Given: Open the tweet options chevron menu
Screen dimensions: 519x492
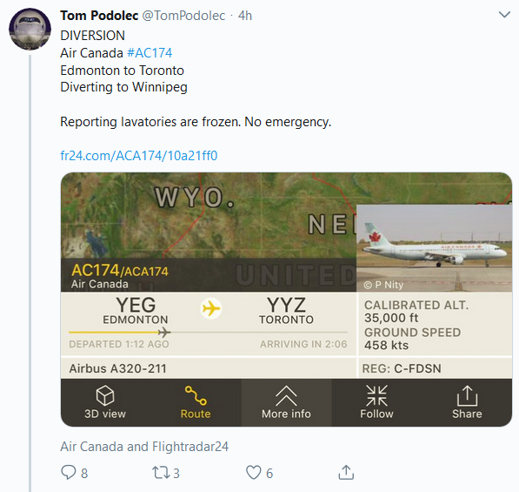Looking at the screenshot, I should (x=504, y=15).
